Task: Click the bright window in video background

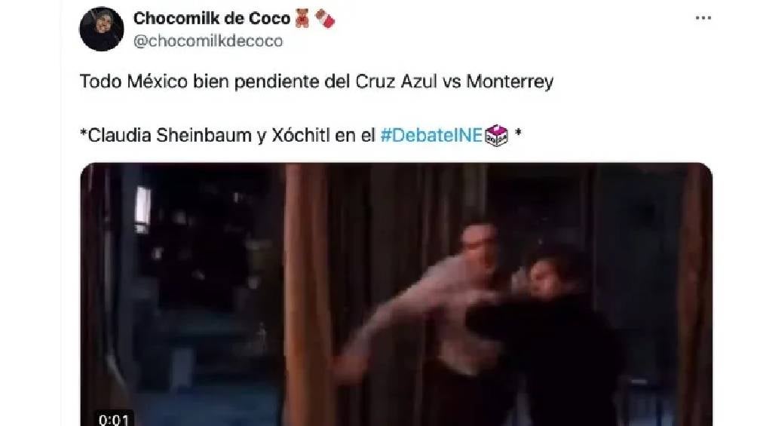Action: pos(143,207)
